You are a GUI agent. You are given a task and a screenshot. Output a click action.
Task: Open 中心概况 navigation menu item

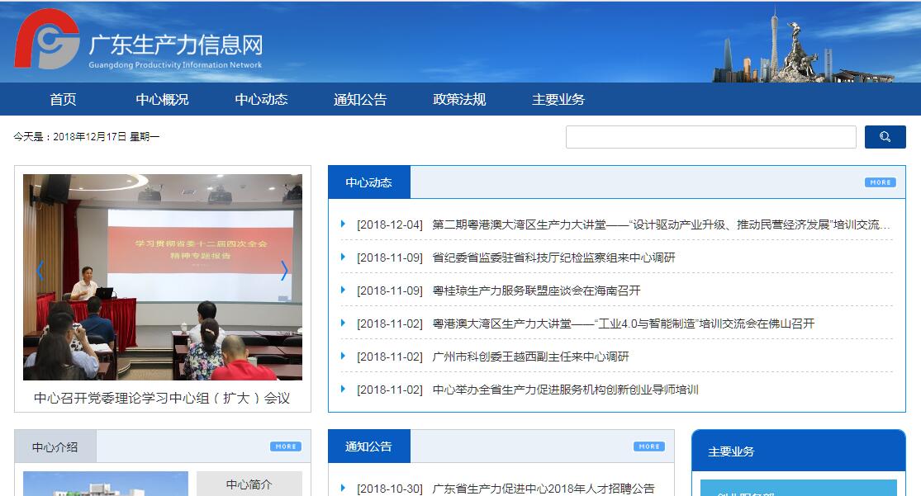pyautogui.click(x=162, y=100)
